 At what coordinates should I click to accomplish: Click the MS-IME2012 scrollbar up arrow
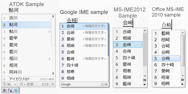[145, 31]
